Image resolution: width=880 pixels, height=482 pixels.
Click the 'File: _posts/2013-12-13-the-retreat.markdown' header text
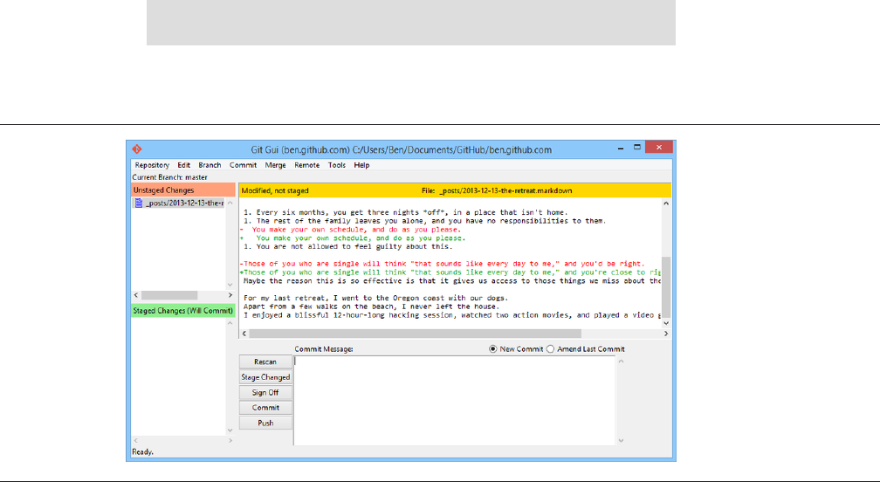click(x=497, y=190)
